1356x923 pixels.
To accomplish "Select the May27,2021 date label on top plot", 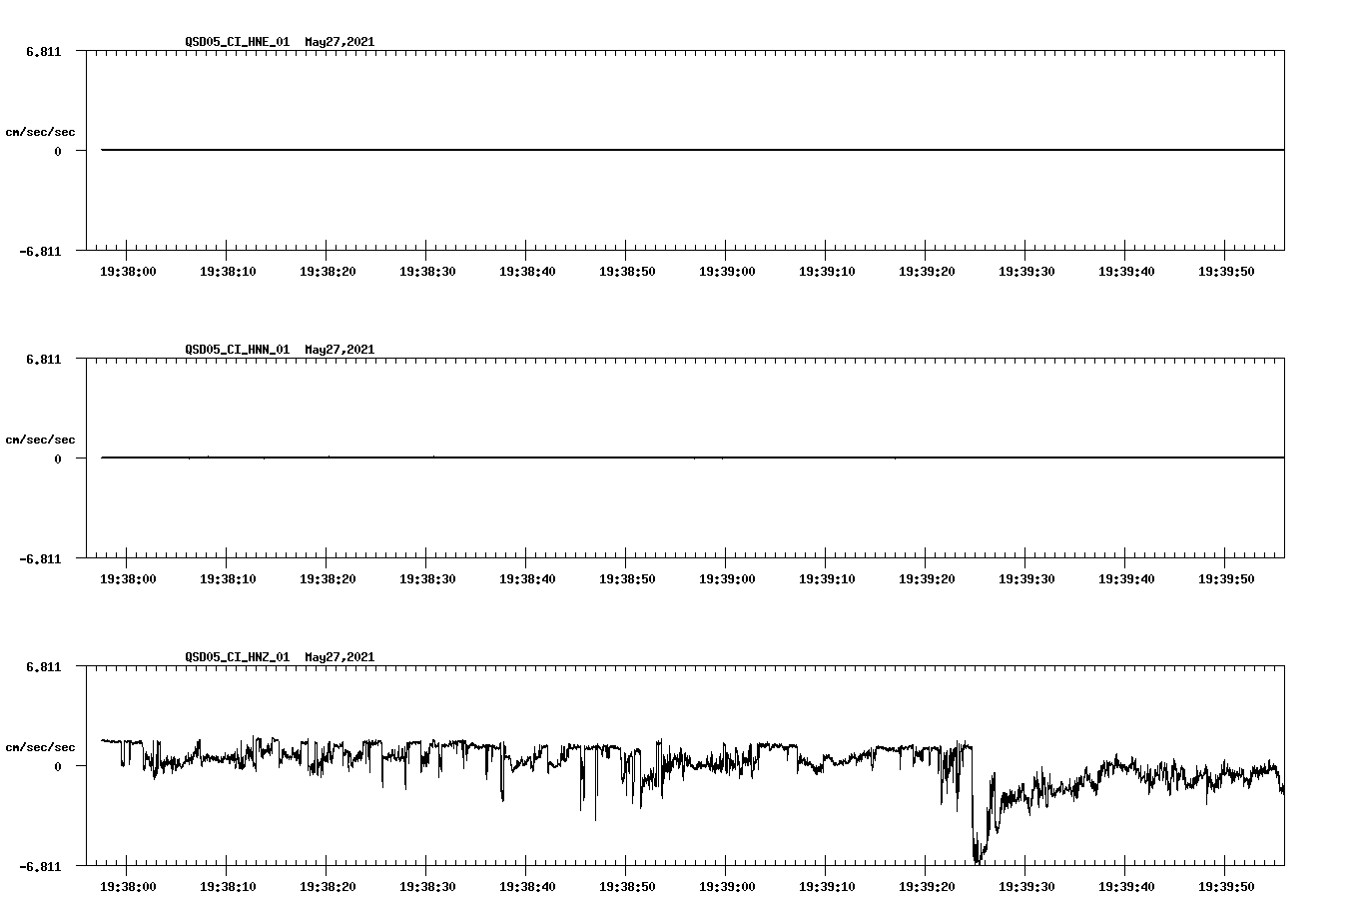I will [339, 42].
